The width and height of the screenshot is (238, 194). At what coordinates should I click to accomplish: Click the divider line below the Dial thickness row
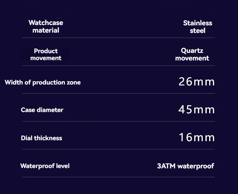(x=118, y=149)
